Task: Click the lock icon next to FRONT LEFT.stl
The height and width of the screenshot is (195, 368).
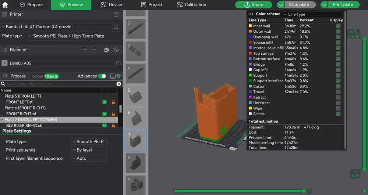Action: point(113,102)
